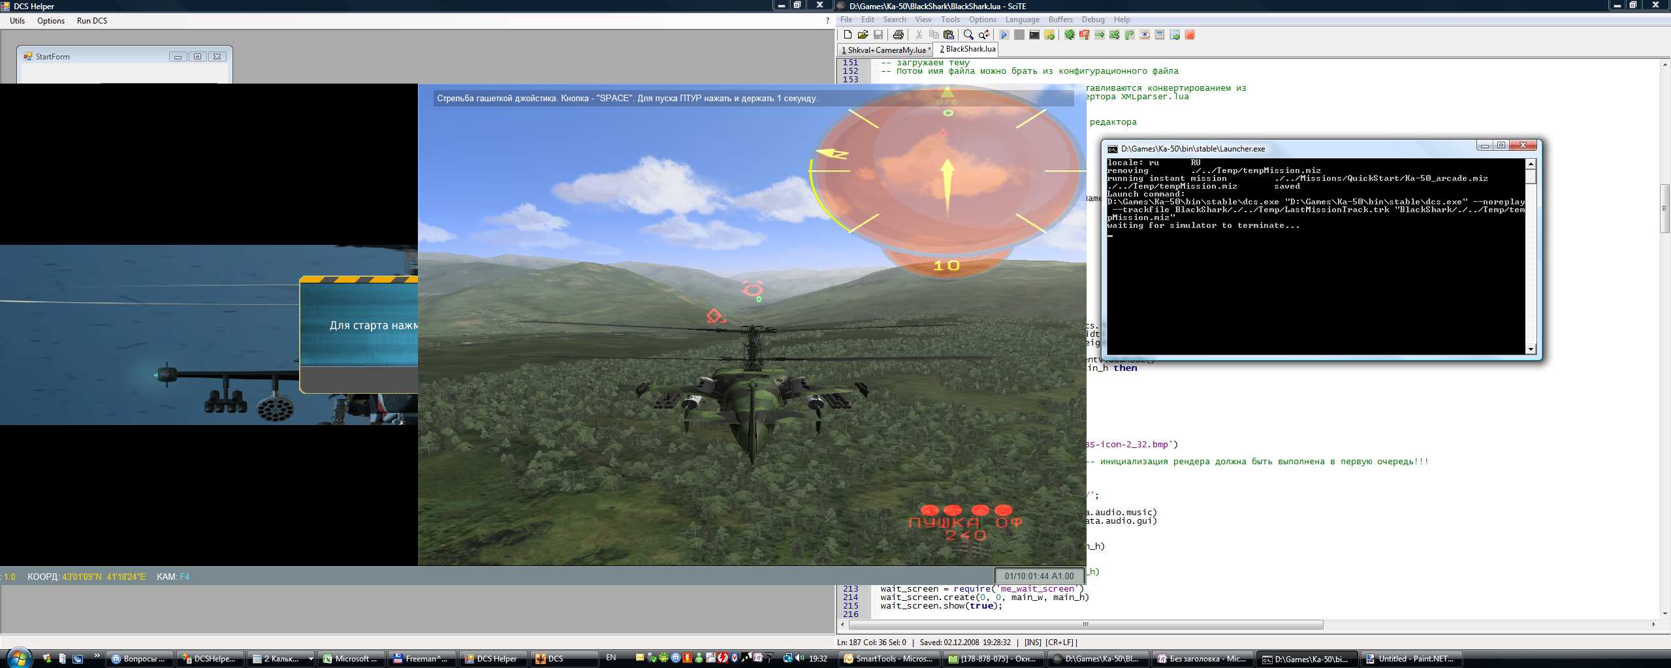This screenshot has height=668, width=1671.
Task: Open the Search menu in SciTE
Action: (x=895, y=20)
